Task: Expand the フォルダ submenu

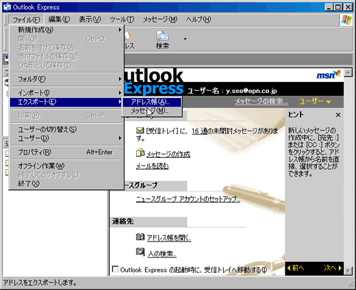Action: coord(66,79)
